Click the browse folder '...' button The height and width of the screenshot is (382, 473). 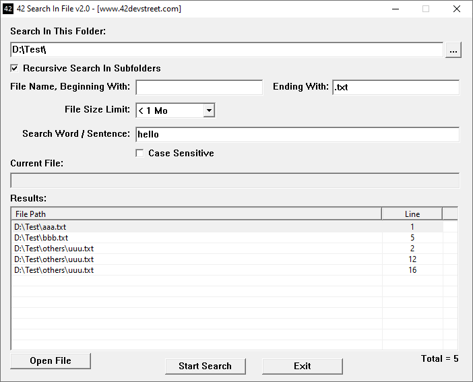tap(453, 50)
